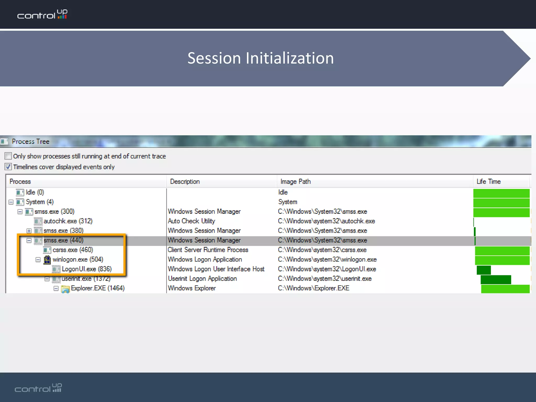Click the winlogon.exe (504) shield icon
Viewport: 536px width, 402px height.
coord(47,260)
